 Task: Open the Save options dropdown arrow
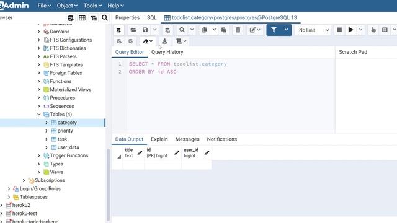tap(155, 30)
